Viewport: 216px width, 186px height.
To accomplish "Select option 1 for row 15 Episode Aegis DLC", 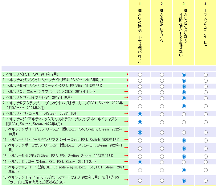I will click(140, 170).
